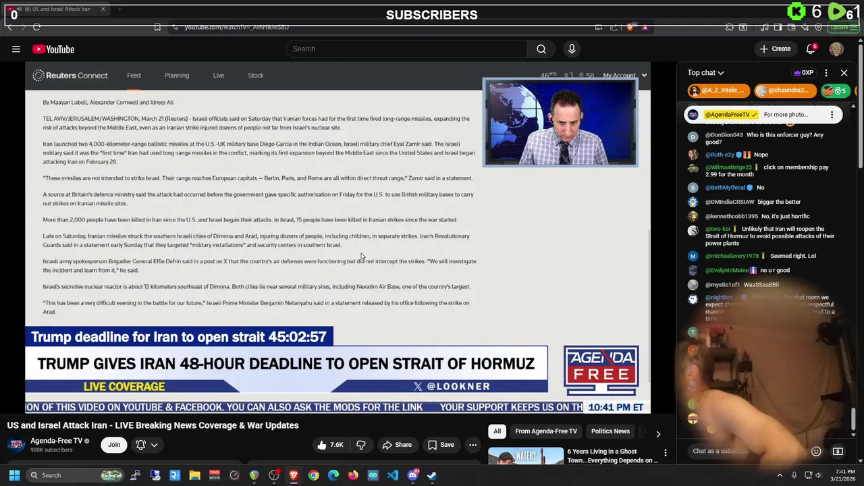
Task: Join the Agenda-Free TV channel membership
Action: tap(114, 445)
